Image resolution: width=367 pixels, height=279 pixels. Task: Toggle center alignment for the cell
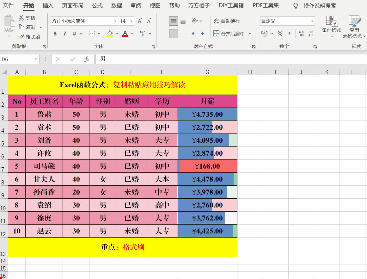pos(173,34)
